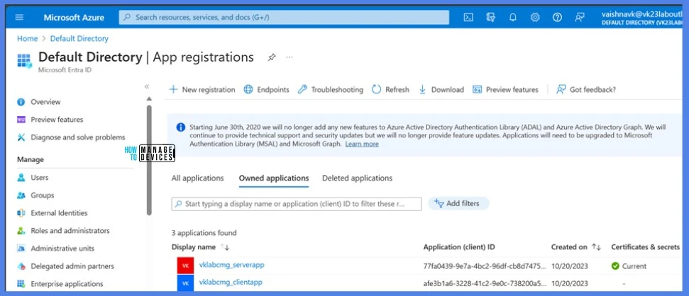
Task: Open Overview in the side menu
Action: point(45,102)
